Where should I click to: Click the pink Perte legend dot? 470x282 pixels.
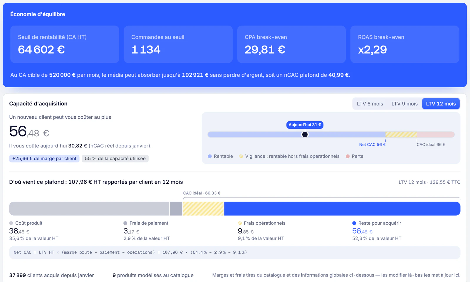[348, 156]
